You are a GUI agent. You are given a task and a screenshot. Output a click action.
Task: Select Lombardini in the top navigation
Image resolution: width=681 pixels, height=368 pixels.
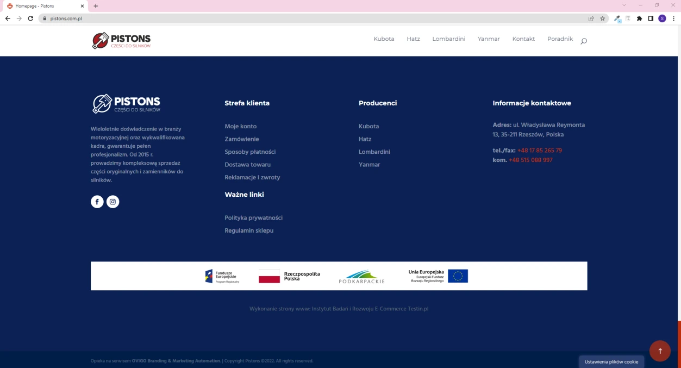449,39
